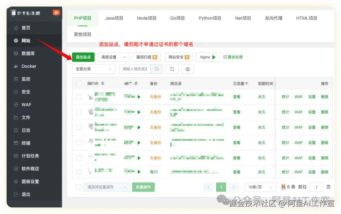Check the second site row checkbox
The width and height of the screenshot is (341, 214).
(x=79, y=112)
